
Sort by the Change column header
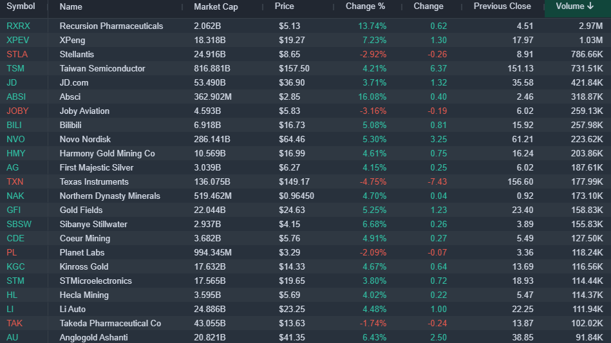[428, 6]
